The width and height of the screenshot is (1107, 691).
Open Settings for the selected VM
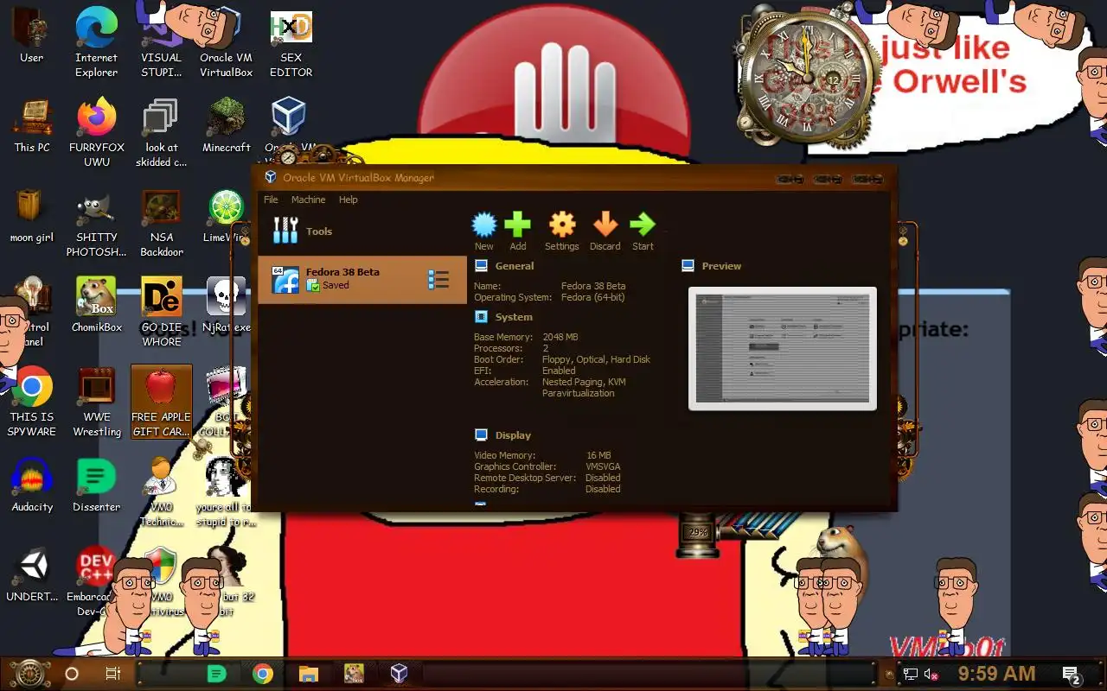562,231
